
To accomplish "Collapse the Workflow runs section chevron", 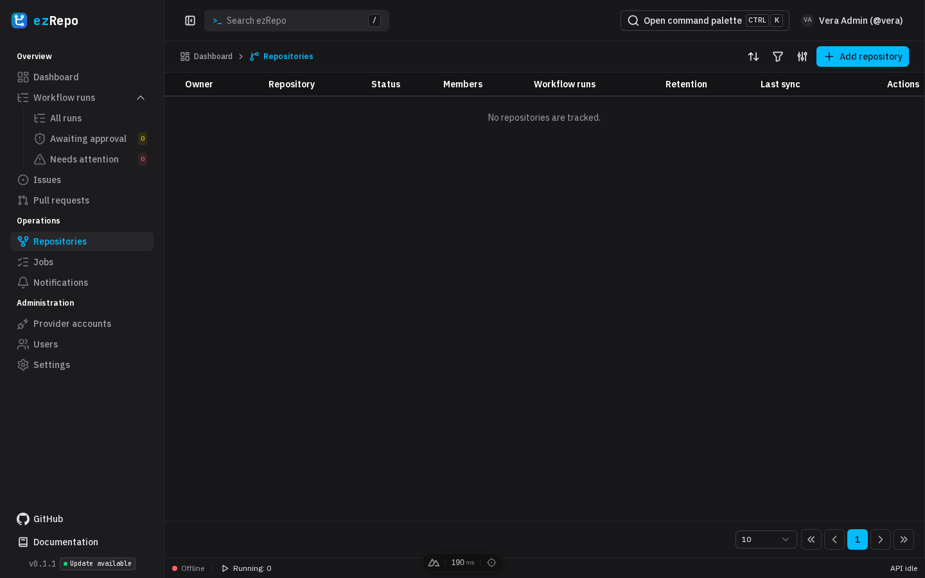I will click(x=141, y=98).
